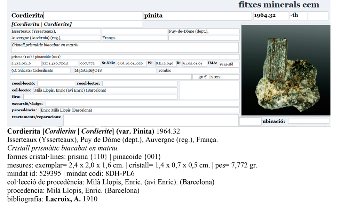This screenshot has height=205, width=348.
Task: Click the [Cordierita | Cordierite] italic name field
Action: click(77, 24)
